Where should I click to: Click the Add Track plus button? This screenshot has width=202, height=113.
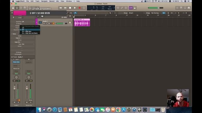pos(38,16)
